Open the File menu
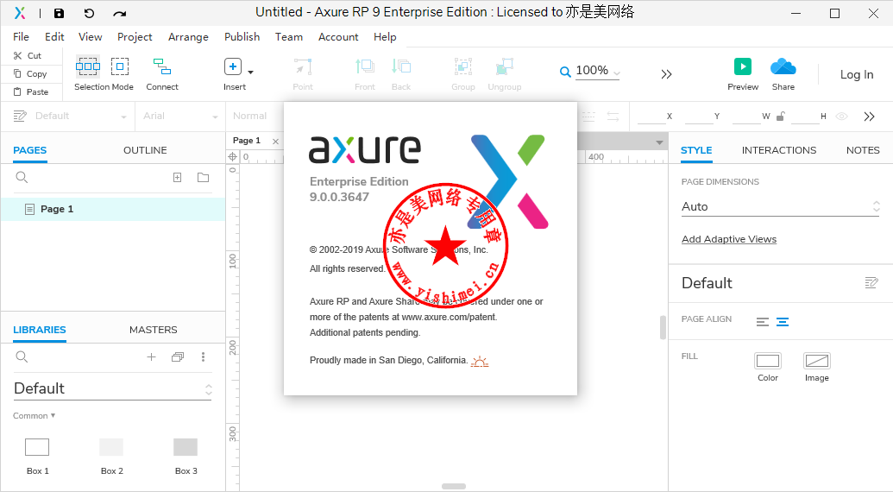The height and width of the screenshot is (492, 893). pos(21,36)
